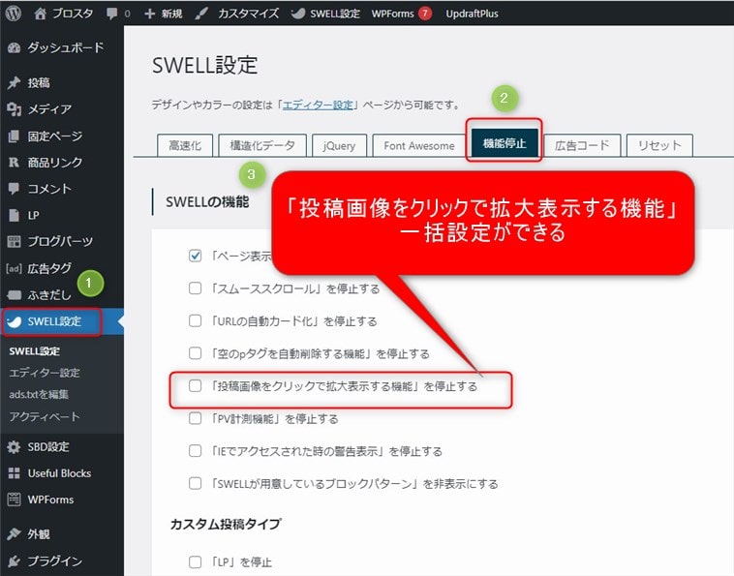This screenshot has width=734, height=576.
Task: Switch to the 広告コード tab
Action: click(582, 145)
